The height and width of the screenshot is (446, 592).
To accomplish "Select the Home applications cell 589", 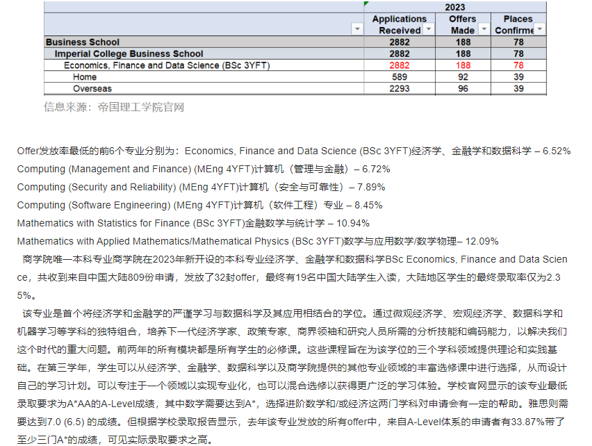I will (x=400, y=77).
